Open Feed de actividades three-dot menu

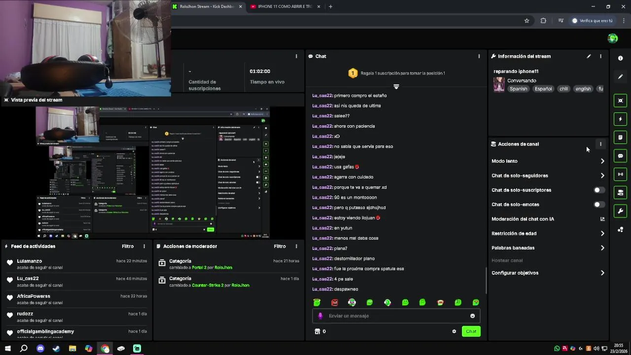pyautogui.click(x=144, y=246)
